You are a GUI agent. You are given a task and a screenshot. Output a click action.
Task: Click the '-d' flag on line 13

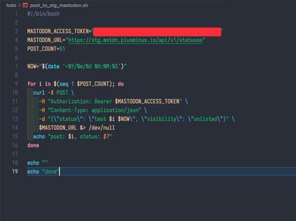(42, 118)
